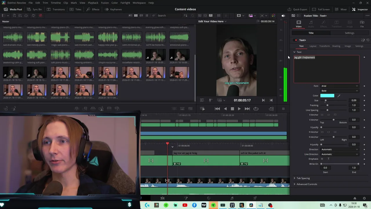Click the color eyedropper next to Color swatch
The image size is (371, 209).
[339, 96]
